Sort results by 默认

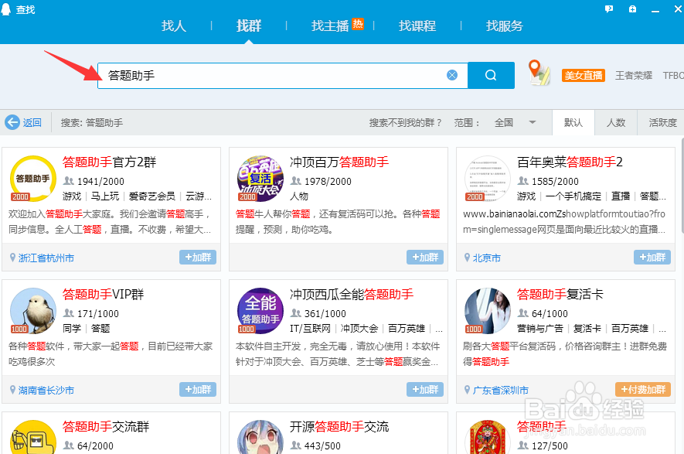[x=573, y=123]
